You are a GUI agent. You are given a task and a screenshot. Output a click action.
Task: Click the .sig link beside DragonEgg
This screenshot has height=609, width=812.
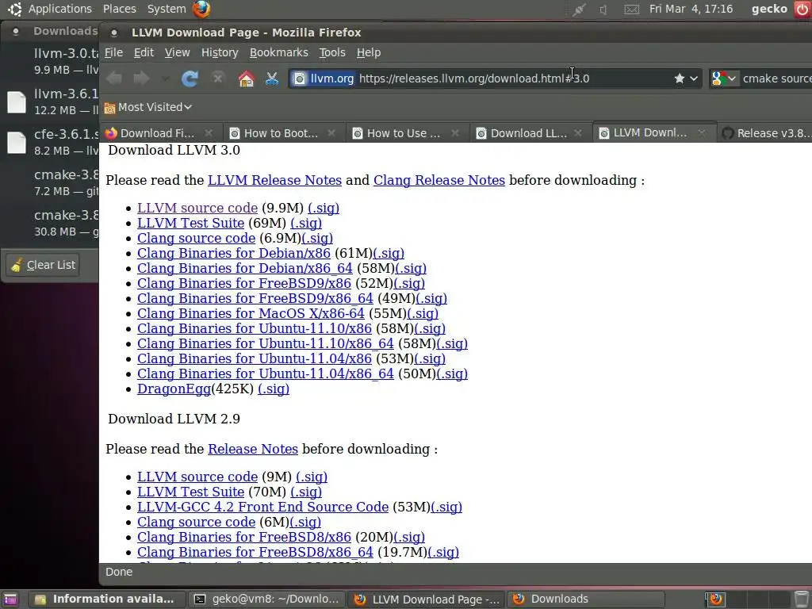(x=274, y=389)
